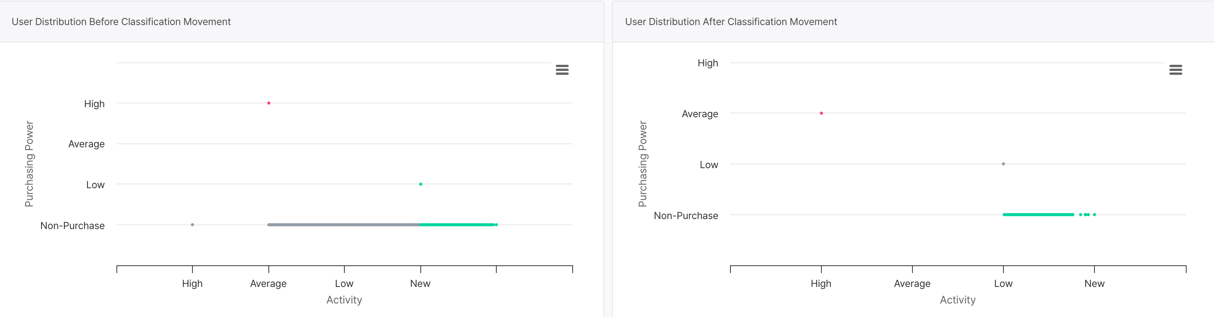Screen dimensions: 1214x317
Task: Click "Non-Purchase" y-axis label in After chart
Action: pos(686,216)
